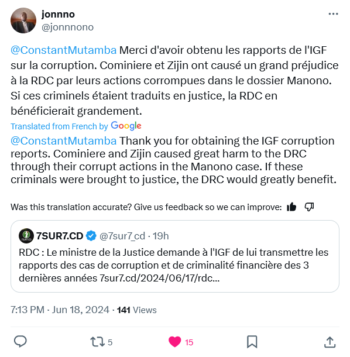Bookmark this tweet
Viewport: 350px width, 357px height.
pyautogui.click(x=252, y=342)
